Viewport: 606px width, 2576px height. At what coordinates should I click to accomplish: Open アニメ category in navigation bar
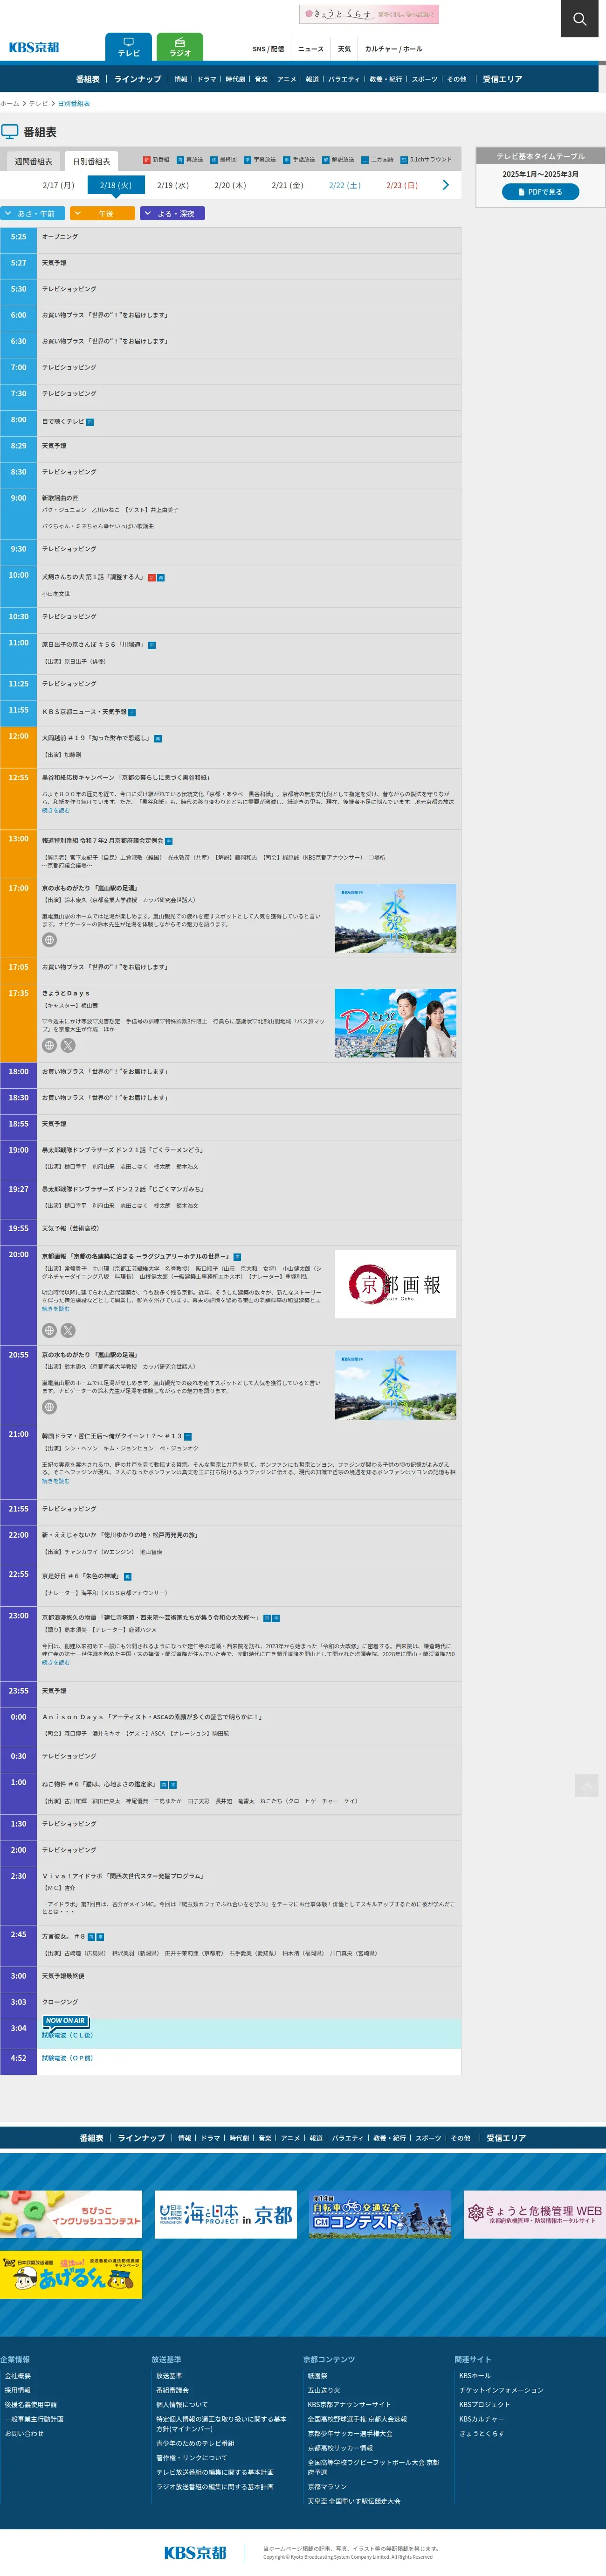pyautogui.click(x=287, y=79)
